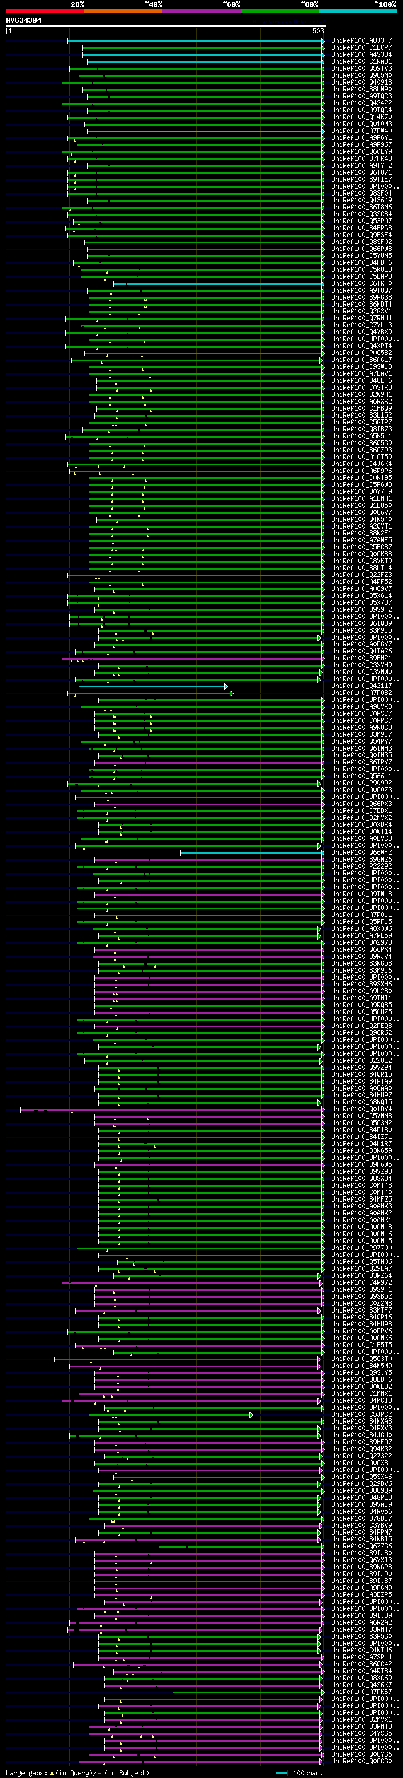Open hit UniRef100_B0XDK4
This screenshot has width=403, height=1778.
tap(361, 824)
